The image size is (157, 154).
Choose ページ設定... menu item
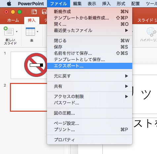click(90, 123)
